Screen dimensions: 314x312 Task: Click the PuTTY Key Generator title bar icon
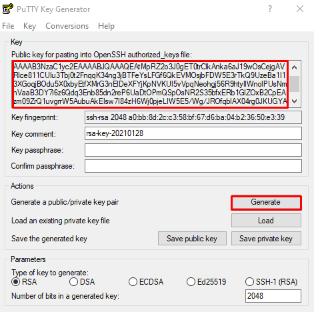[x=7, y=9]
